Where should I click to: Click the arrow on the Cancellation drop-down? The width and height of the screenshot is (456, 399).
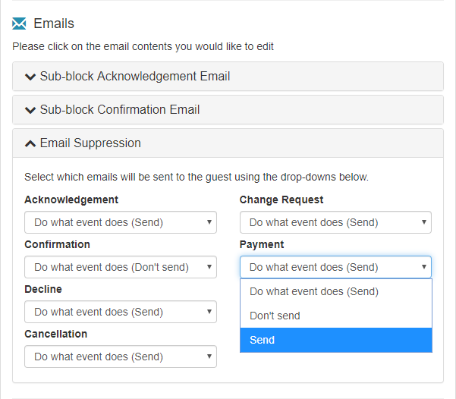pos(209,357)
